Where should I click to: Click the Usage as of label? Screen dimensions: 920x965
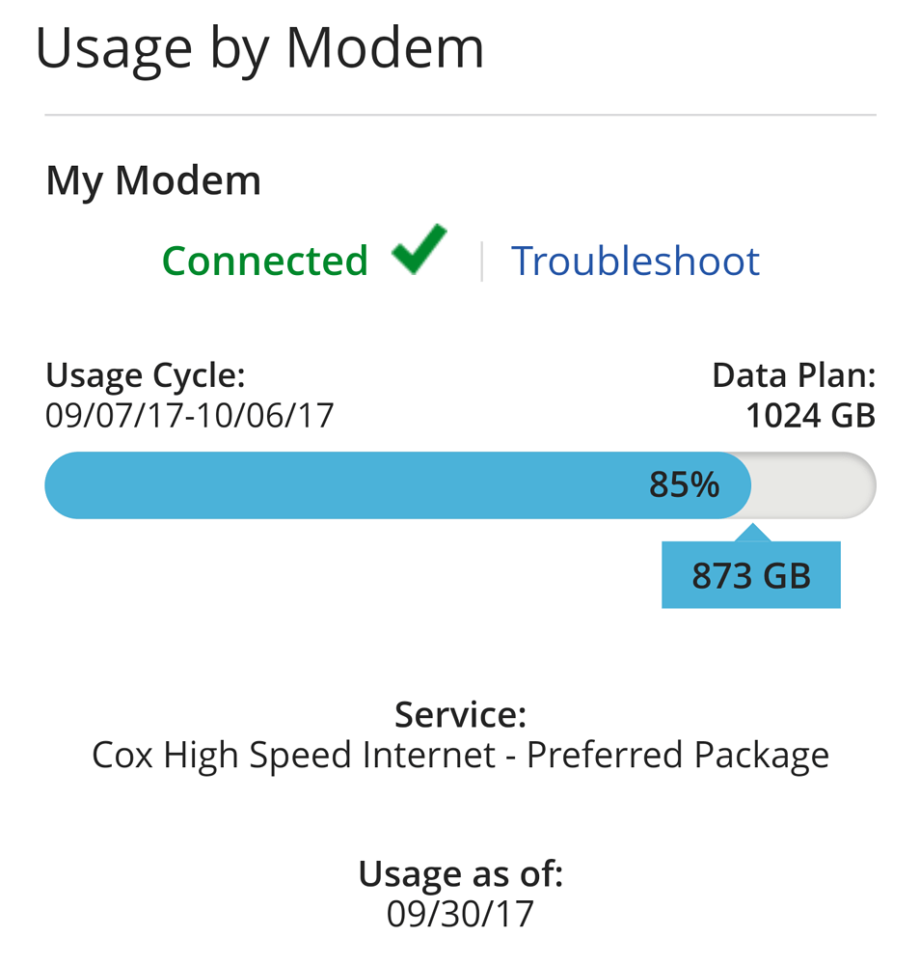(460, 872)
